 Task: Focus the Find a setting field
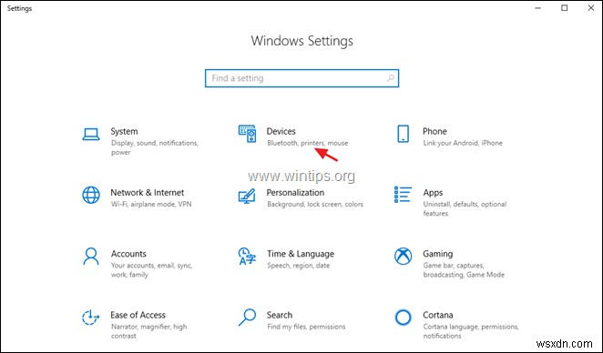click(301, 78)
